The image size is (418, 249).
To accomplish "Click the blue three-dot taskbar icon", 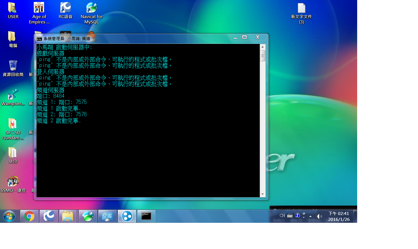I will pos(127,216).
